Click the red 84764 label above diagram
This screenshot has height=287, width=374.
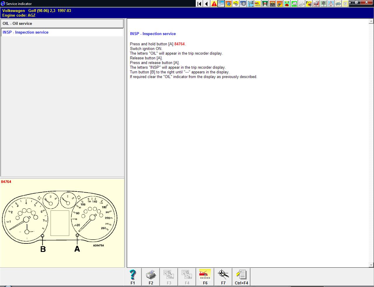point(6,182)
